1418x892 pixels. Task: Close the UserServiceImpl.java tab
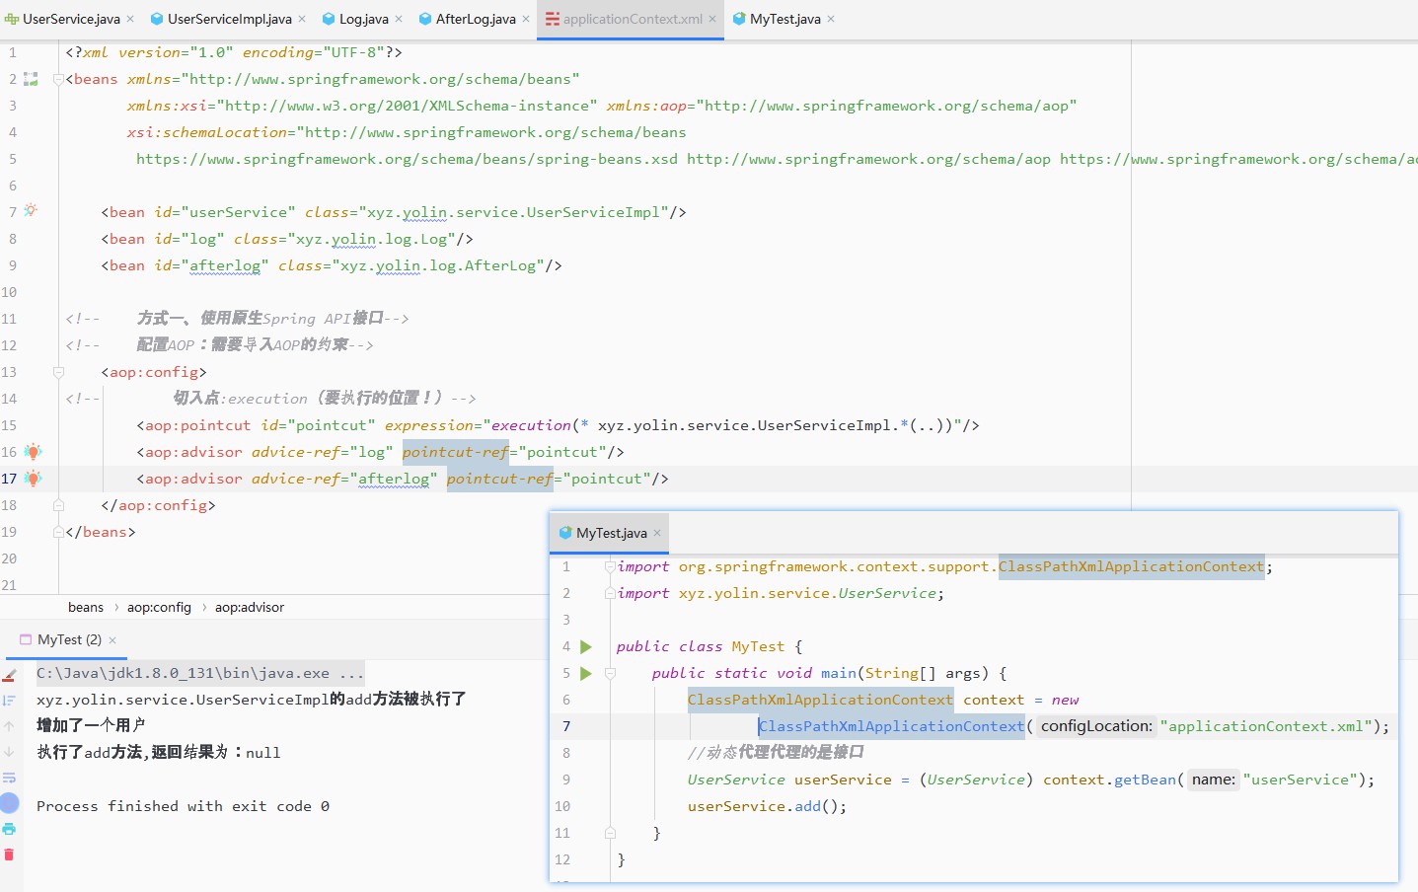tap(302, 19)
